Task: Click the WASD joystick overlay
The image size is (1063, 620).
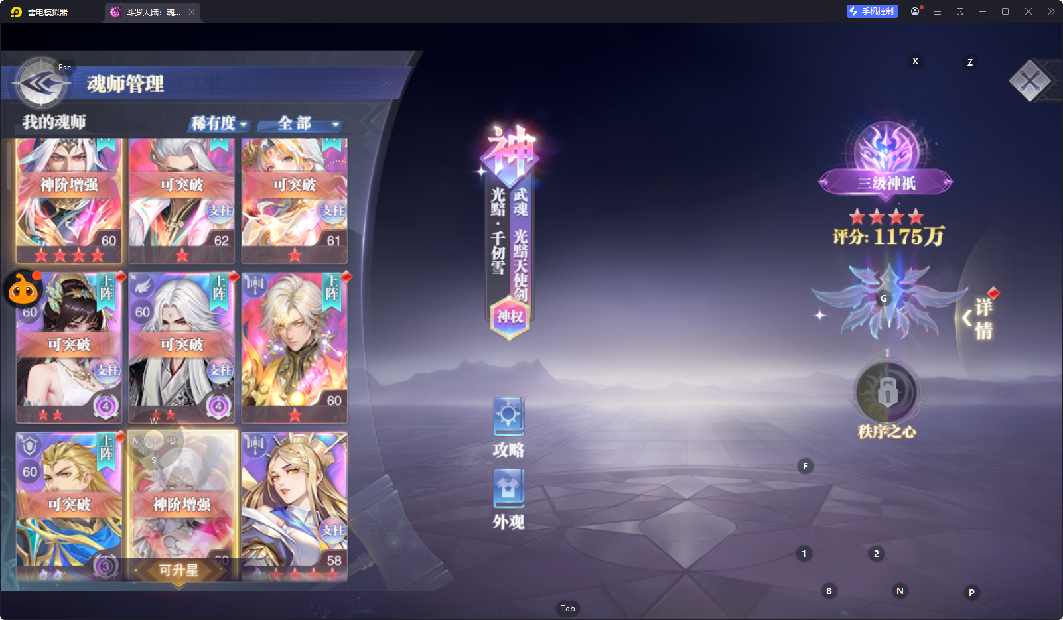Action: tap(154, 440)
